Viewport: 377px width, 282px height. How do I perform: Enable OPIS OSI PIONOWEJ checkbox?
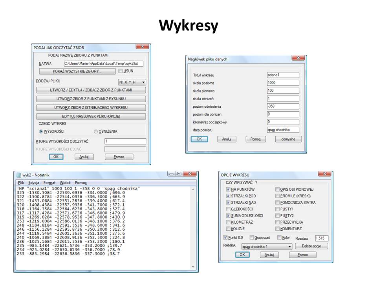click(277, 190)
